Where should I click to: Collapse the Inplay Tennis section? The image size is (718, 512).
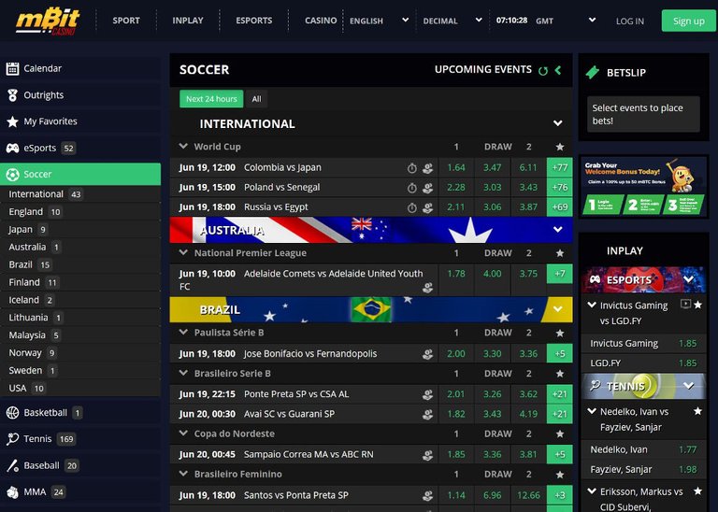688,386
